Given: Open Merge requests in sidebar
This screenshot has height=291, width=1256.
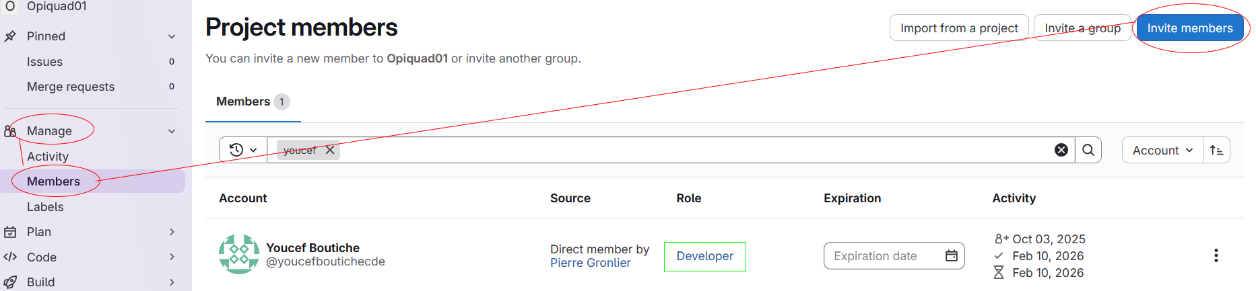Looking at the screenshot, I should click(x=71, y=87).
